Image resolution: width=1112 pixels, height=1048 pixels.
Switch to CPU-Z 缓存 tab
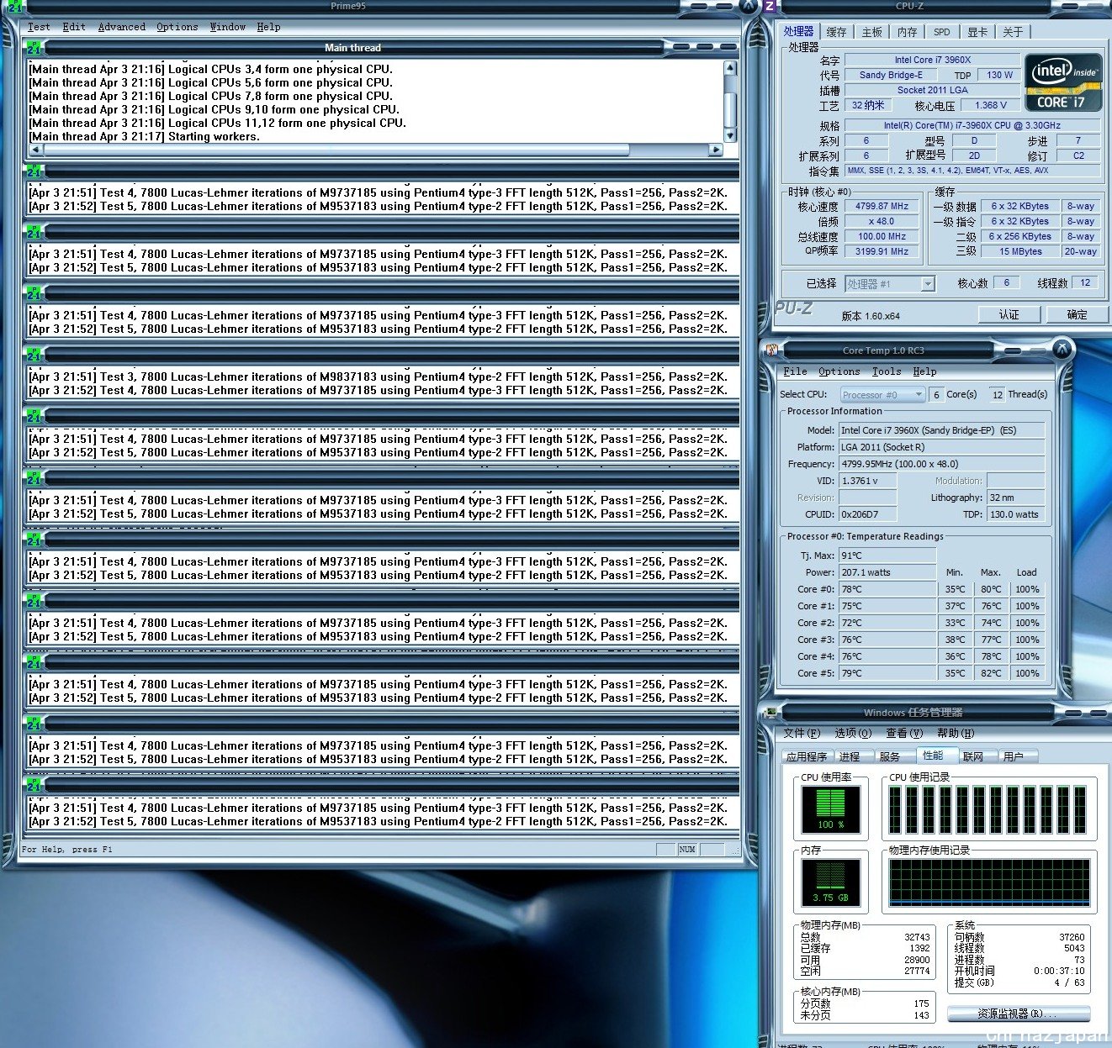click(x=836, y=32)
